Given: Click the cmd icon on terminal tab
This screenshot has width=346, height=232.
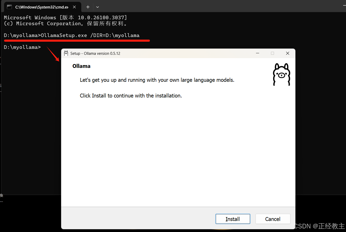Looking at the screenshot, I should click(x=10, y=7).
